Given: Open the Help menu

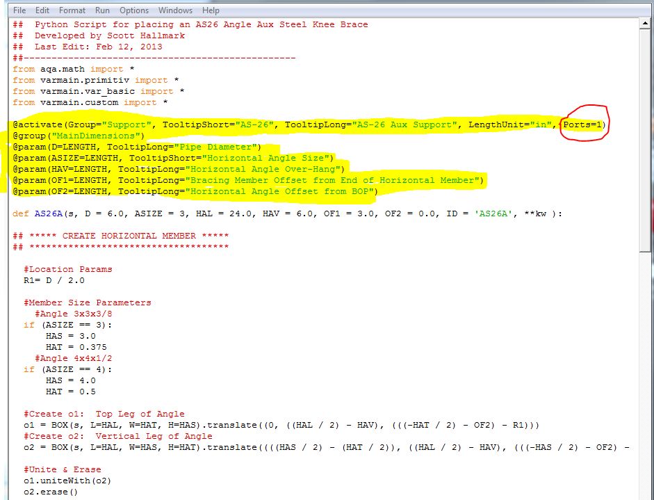Looking at the screenshot, I should pos(210,10).
